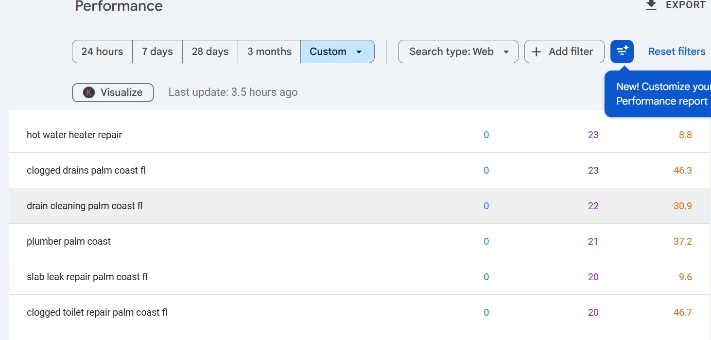Click impressions value 22

tap(593, 206)
